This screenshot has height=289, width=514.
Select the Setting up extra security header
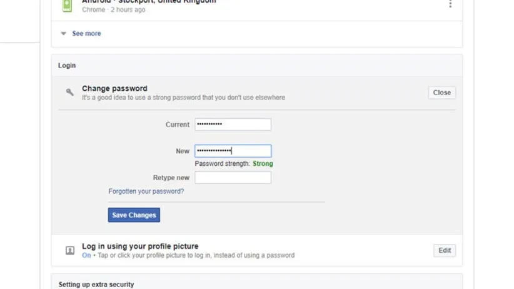click(96, 285)
